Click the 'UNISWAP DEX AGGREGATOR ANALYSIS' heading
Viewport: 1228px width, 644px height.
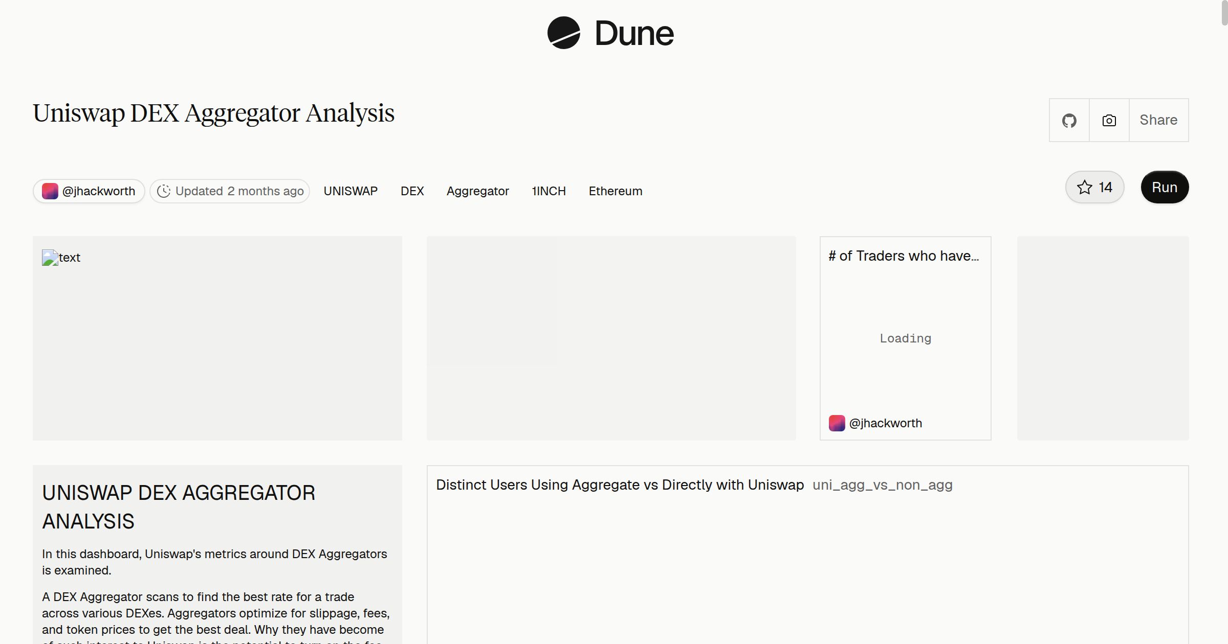pyautogui.click(x=179, y=507)
